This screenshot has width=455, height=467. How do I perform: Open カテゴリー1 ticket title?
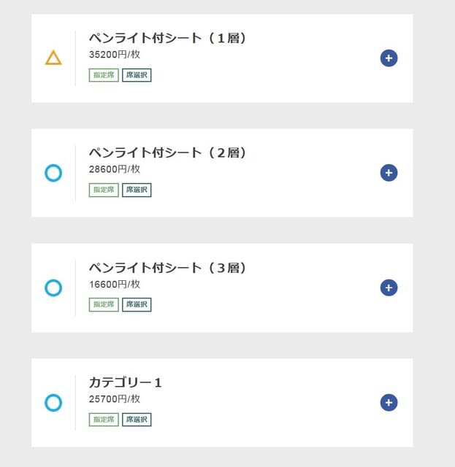(x=126, y=382)
